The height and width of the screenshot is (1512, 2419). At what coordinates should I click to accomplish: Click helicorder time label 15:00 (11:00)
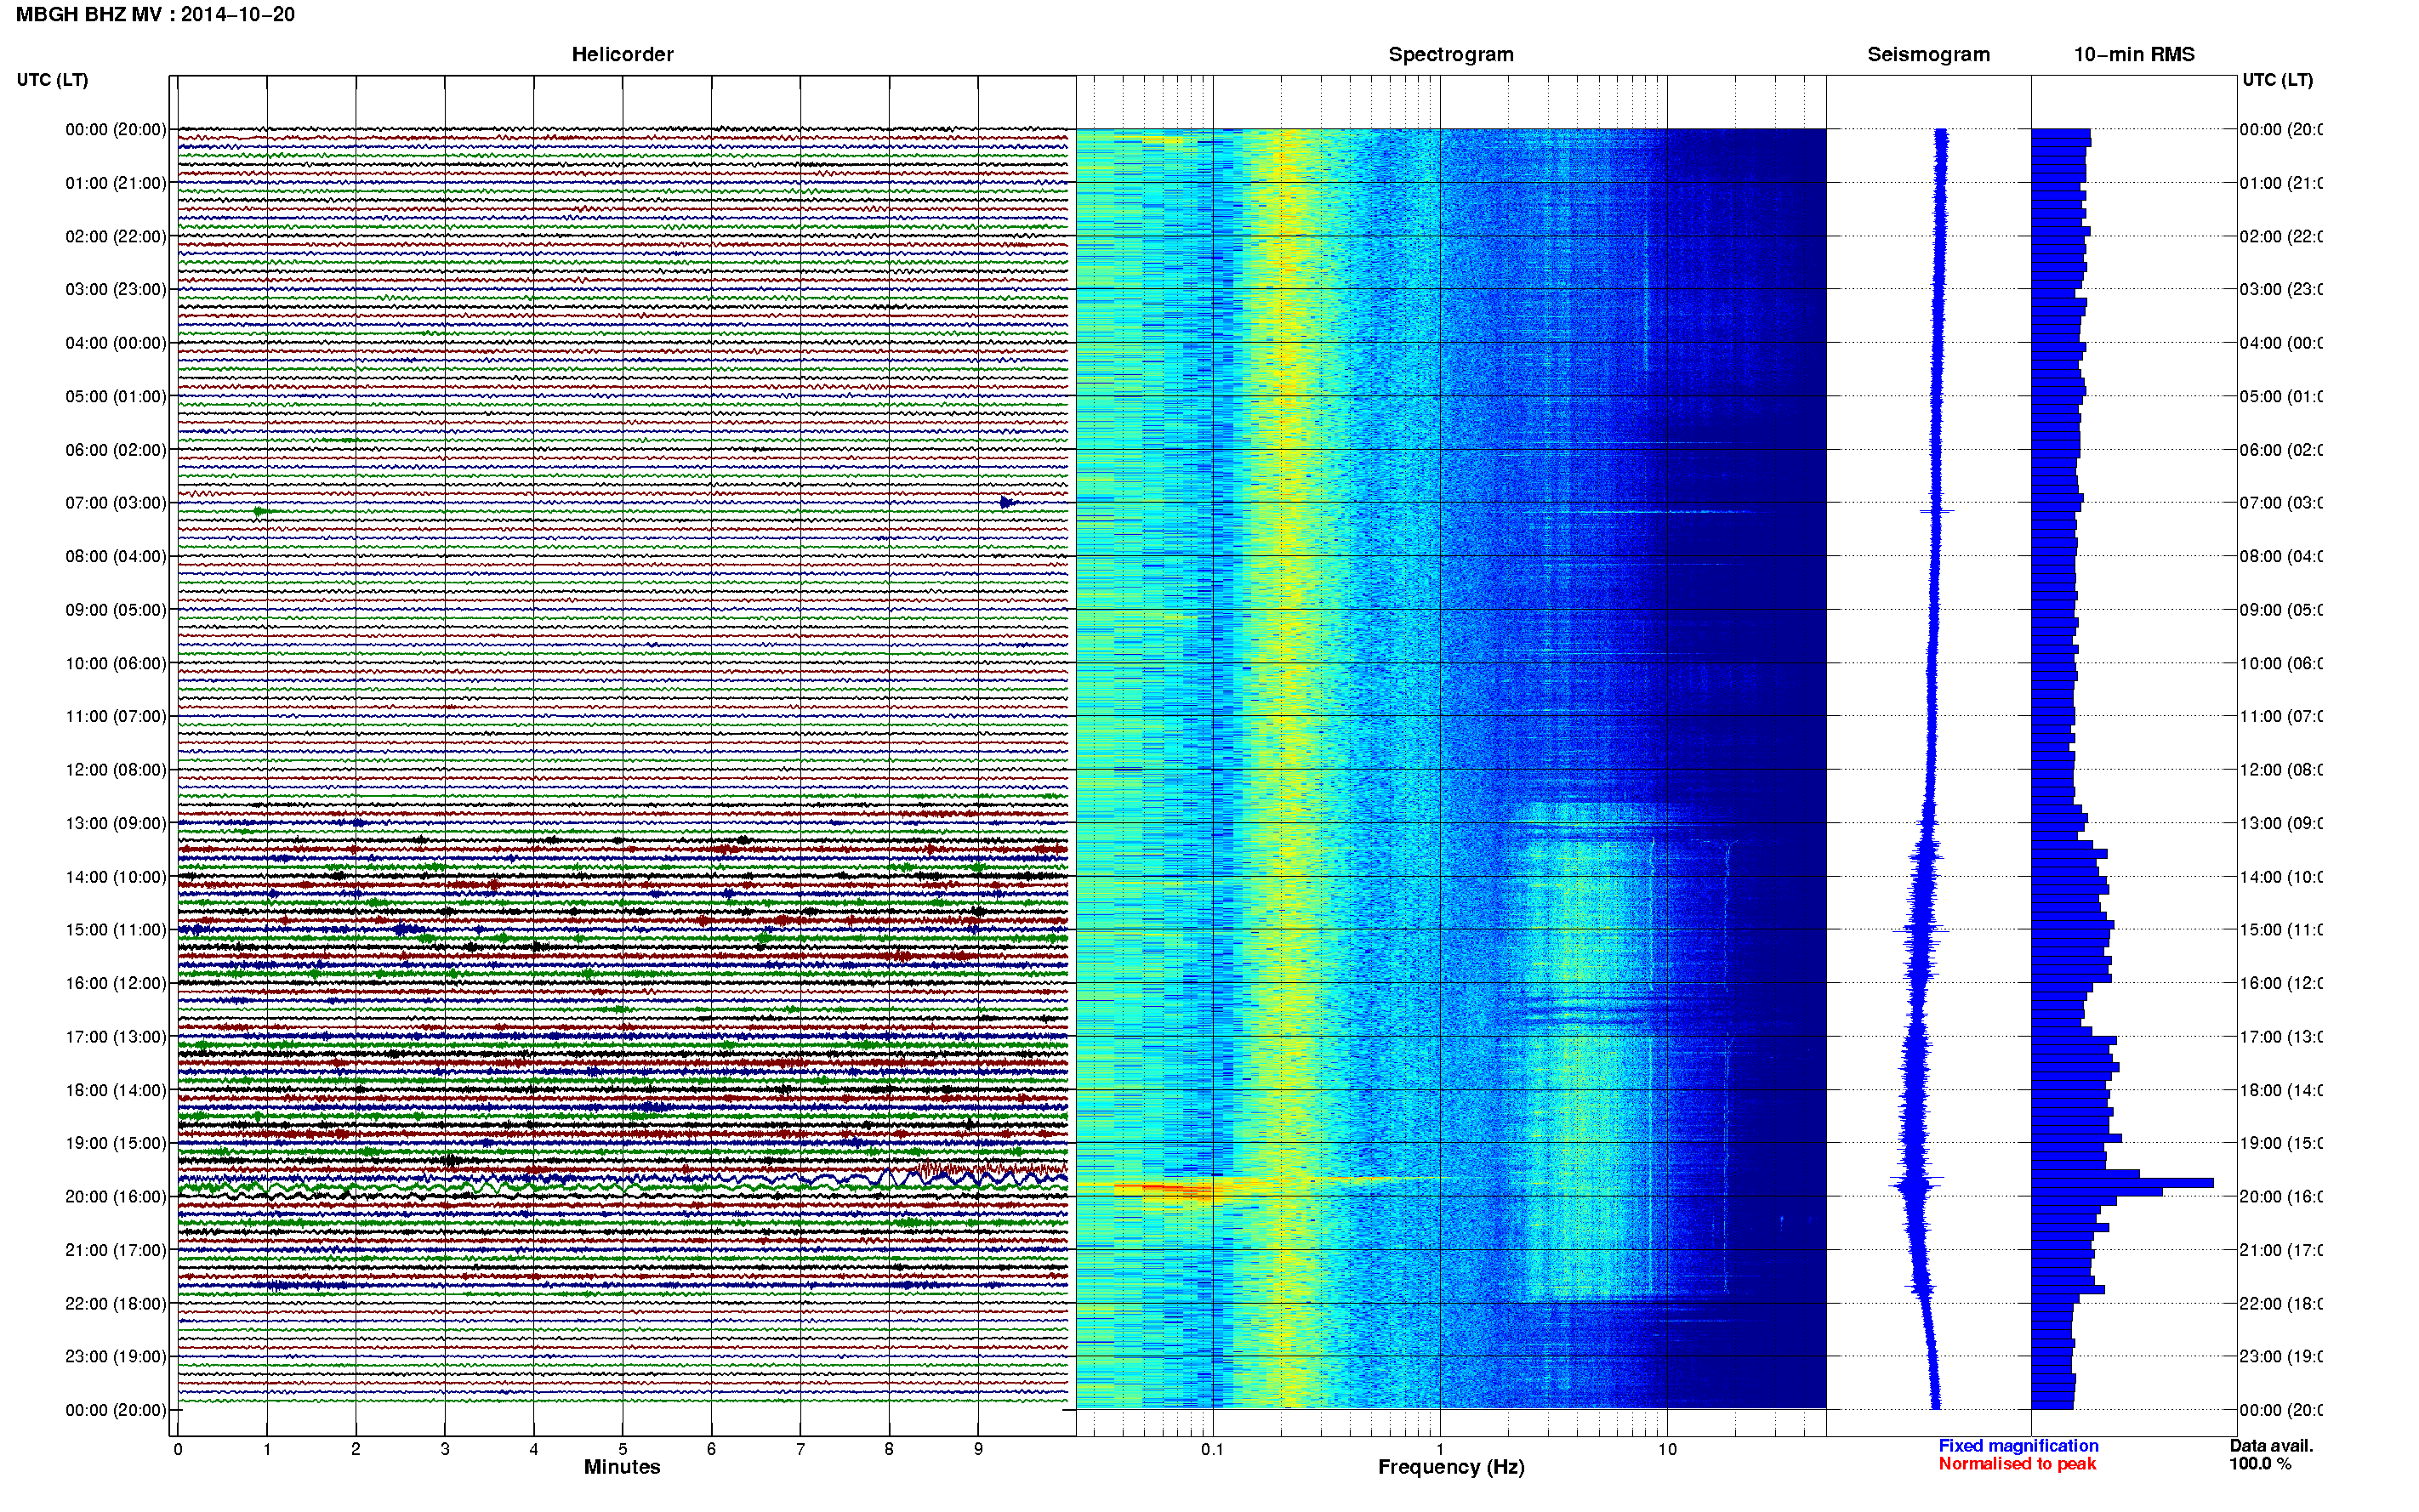pos(116,930)
